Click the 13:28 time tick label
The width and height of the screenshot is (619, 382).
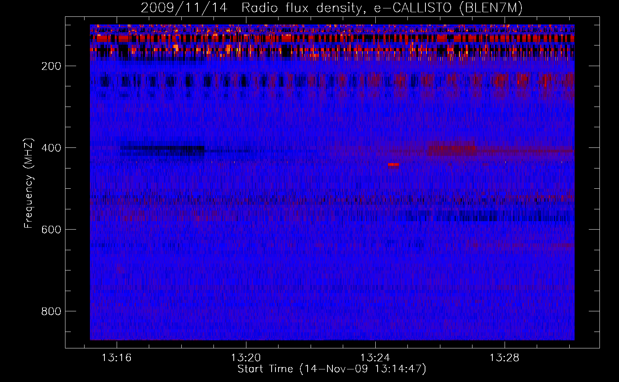pos(505,358)
